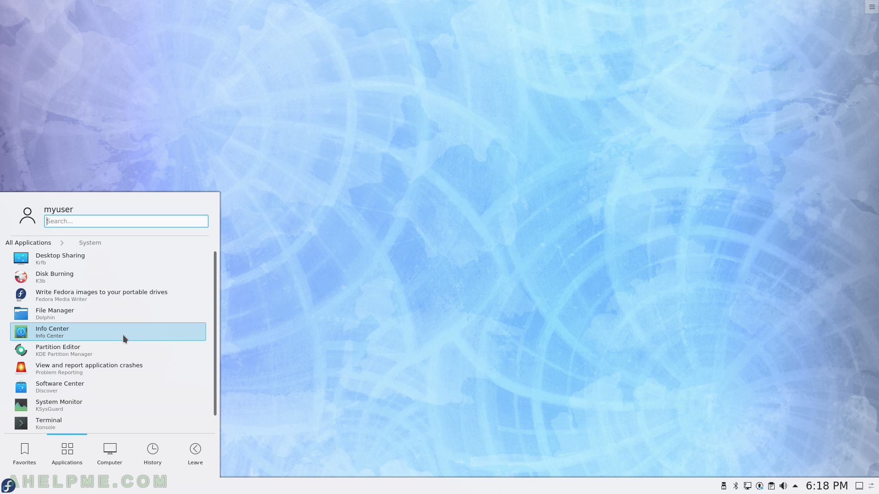Open desktop toolbox hamburger menu
The image size is (879, 494).
(872, 7)
